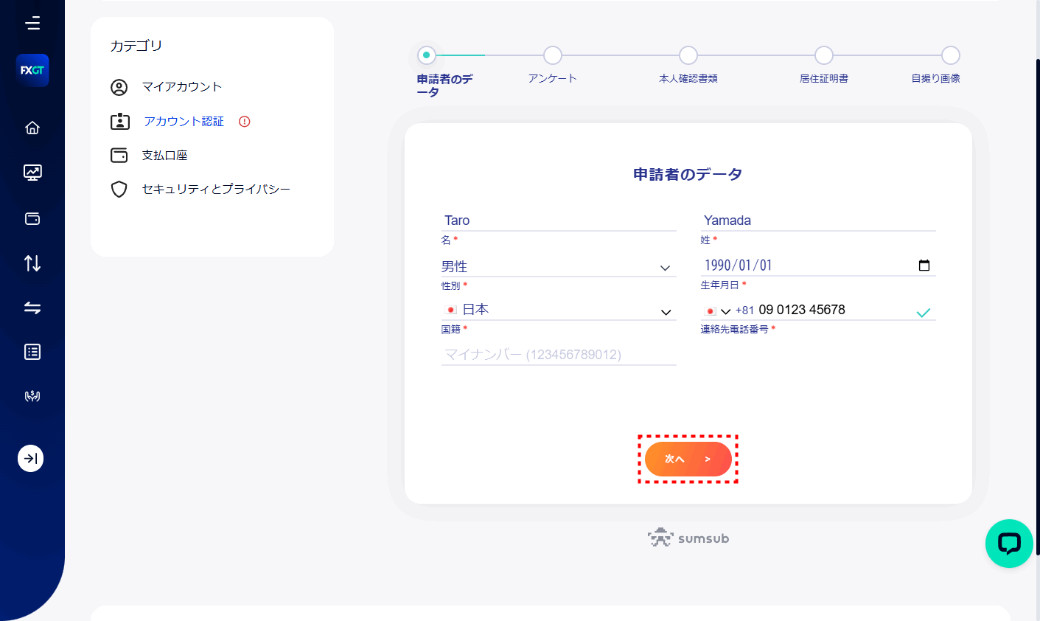Select the 居住証明書 step
The width and height of the screenshot is (1040, 621).
point(824,55)
